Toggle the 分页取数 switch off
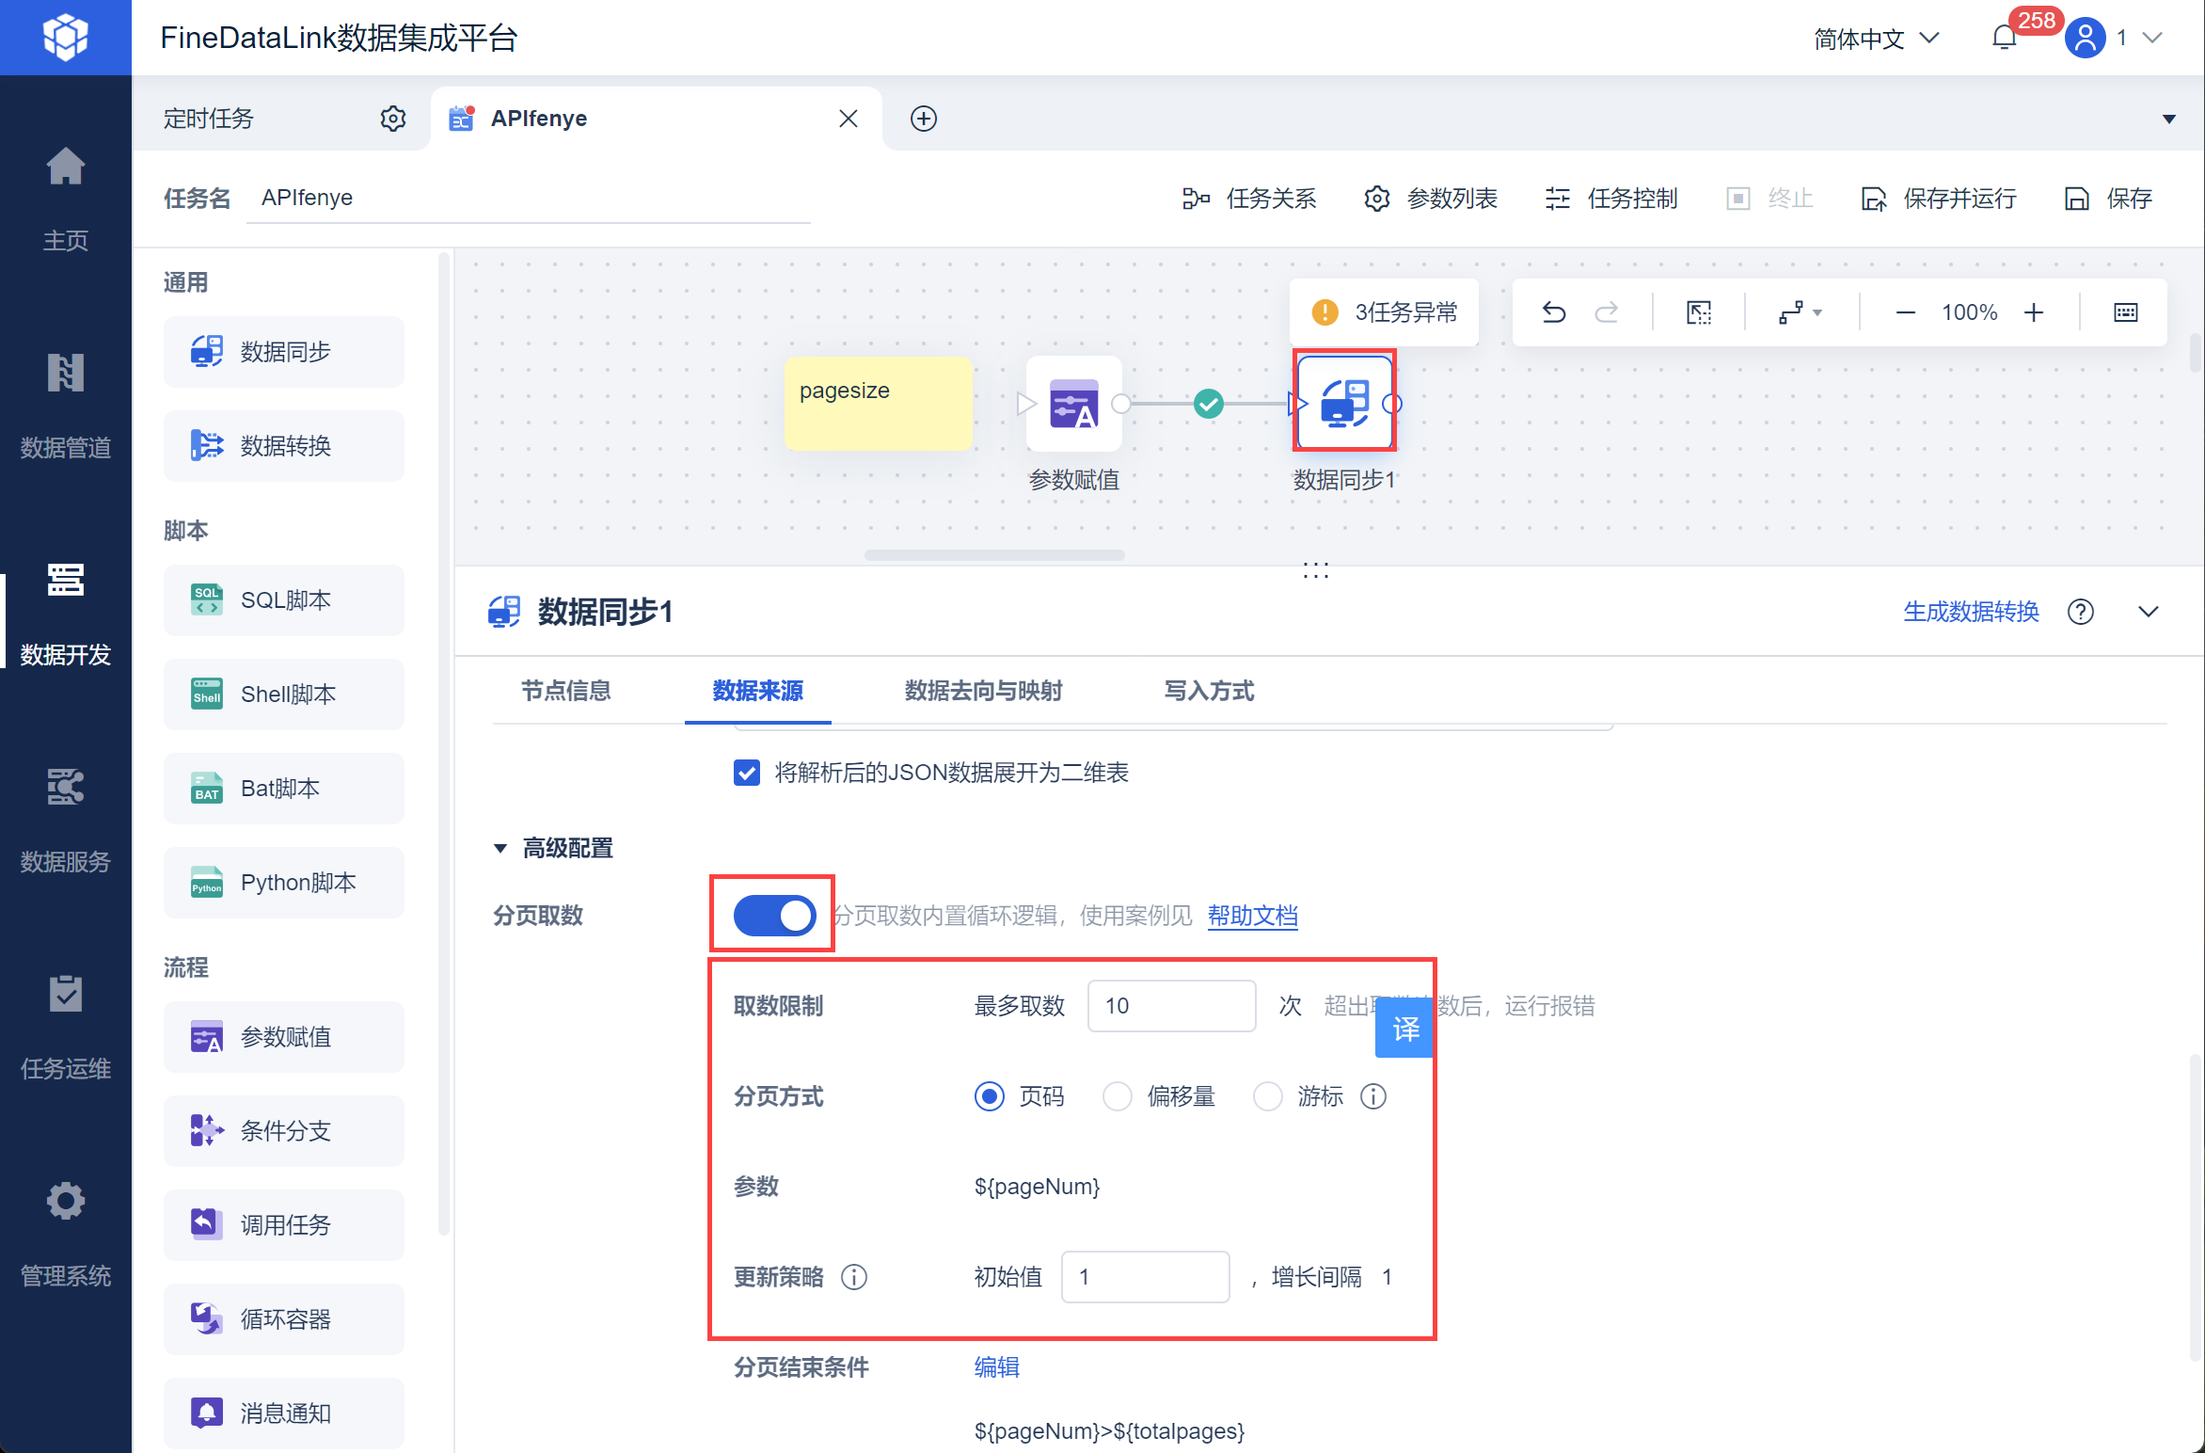Screen dimensions: 2205x1453 [774, 916]
